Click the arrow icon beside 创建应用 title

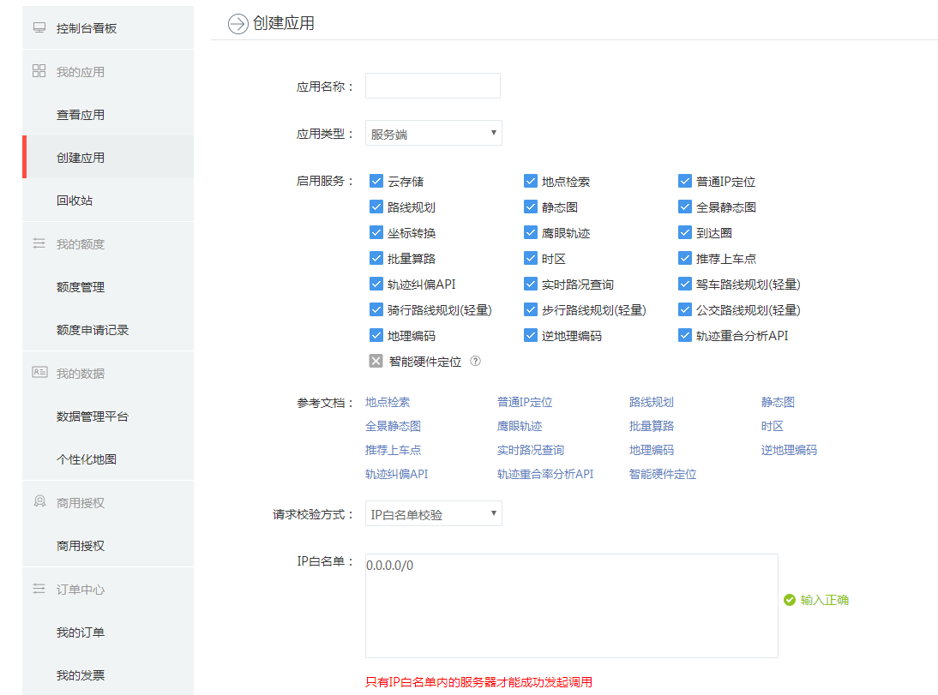[238, 24]
